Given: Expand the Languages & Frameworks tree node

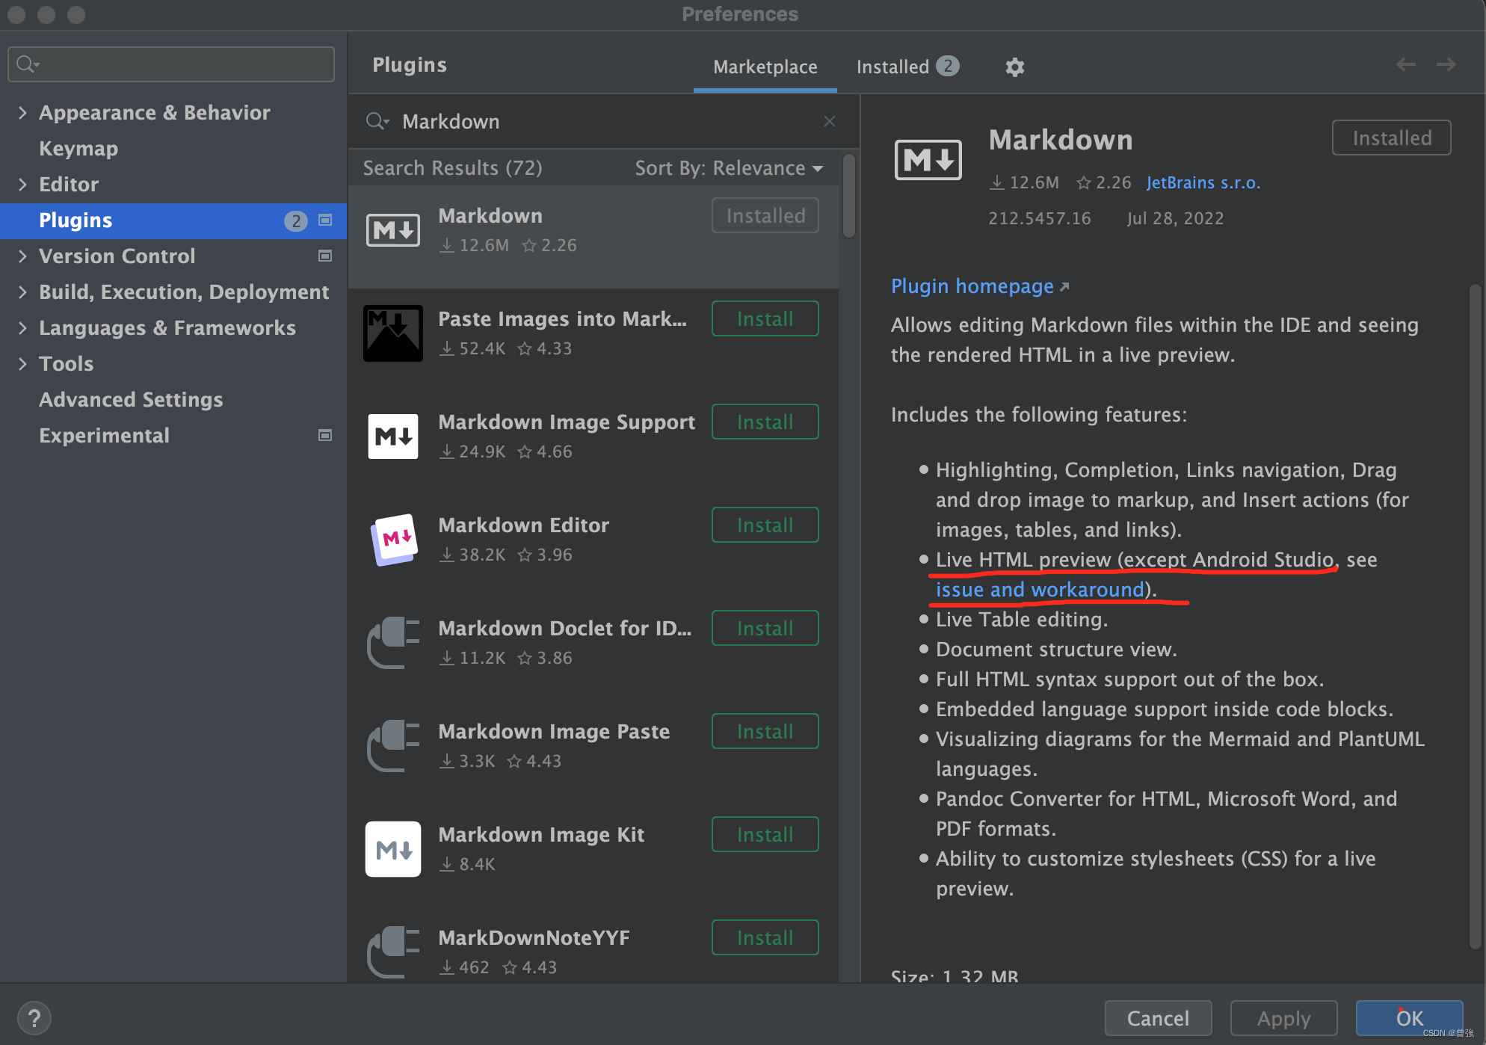Looking at the screenshot, I should click(x=23, y=327).
